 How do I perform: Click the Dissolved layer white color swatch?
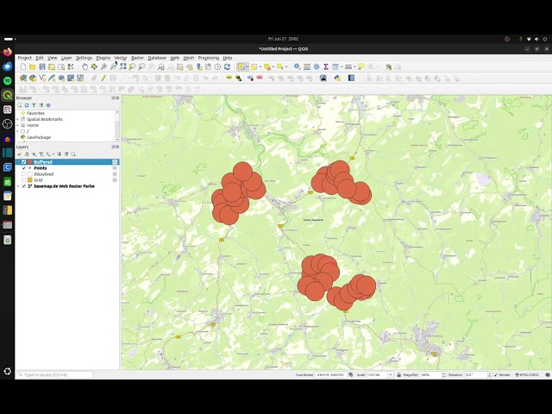click(x=30, y=174)
